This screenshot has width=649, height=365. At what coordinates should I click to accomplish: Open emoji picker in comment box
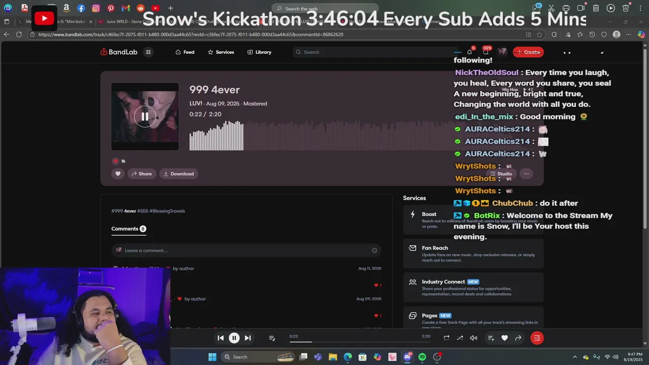374,250
